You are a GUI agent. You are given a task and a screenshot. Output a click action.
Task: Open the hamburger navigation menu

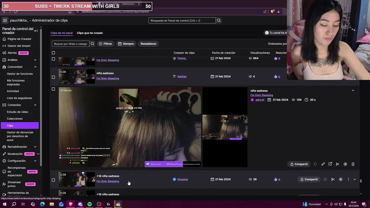coord(5,20)
